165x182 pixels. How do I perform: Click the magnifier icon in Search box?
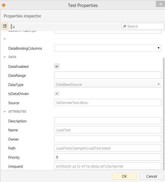(x=125, y=26)
